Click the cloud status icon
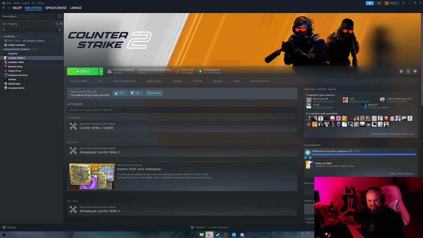Viewport: 423px width, 238px height. tap(109, 71)
